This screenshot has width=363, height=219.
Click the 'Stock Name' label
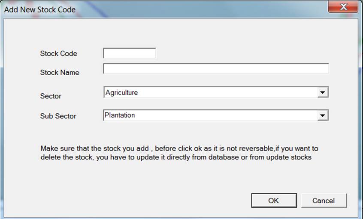point(60,72)
